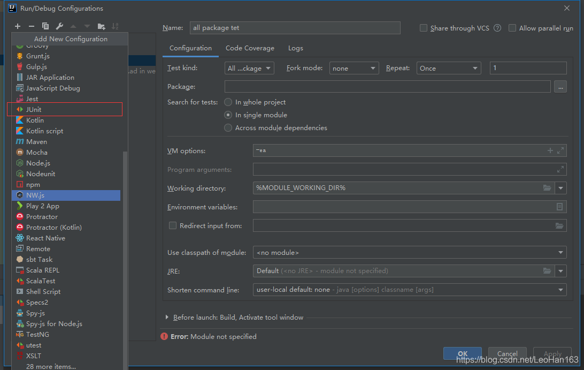Select Shell Script configuration type
Image resolution: width=584 pixels, height=370 pixels.
click(66, 292)
